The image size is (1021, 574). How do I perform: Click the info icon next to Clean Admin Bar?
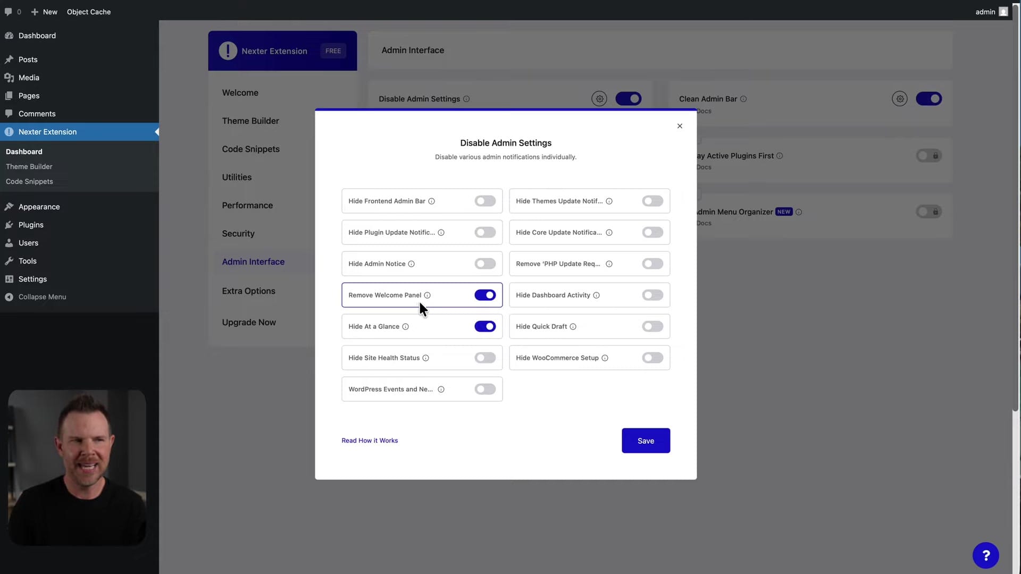coord(743,99)
